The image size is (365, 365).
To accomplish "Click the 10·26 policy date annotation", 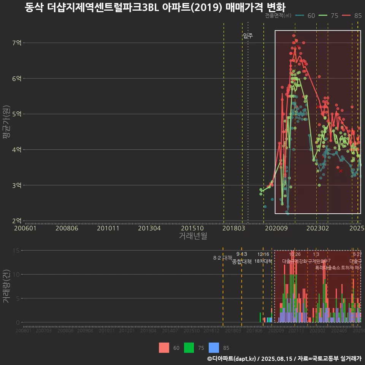I will (295, 254).
